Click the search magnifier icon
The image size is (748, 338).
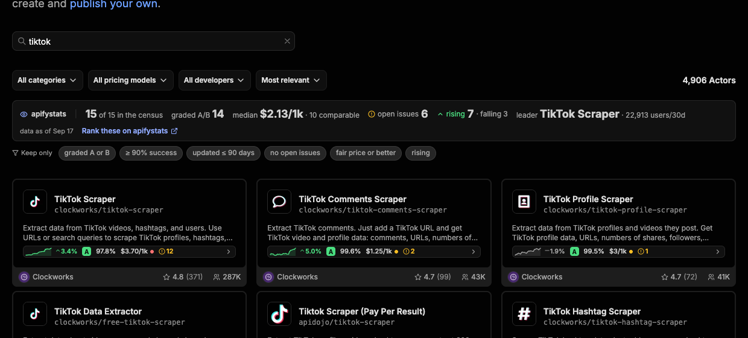click(22, 42)
